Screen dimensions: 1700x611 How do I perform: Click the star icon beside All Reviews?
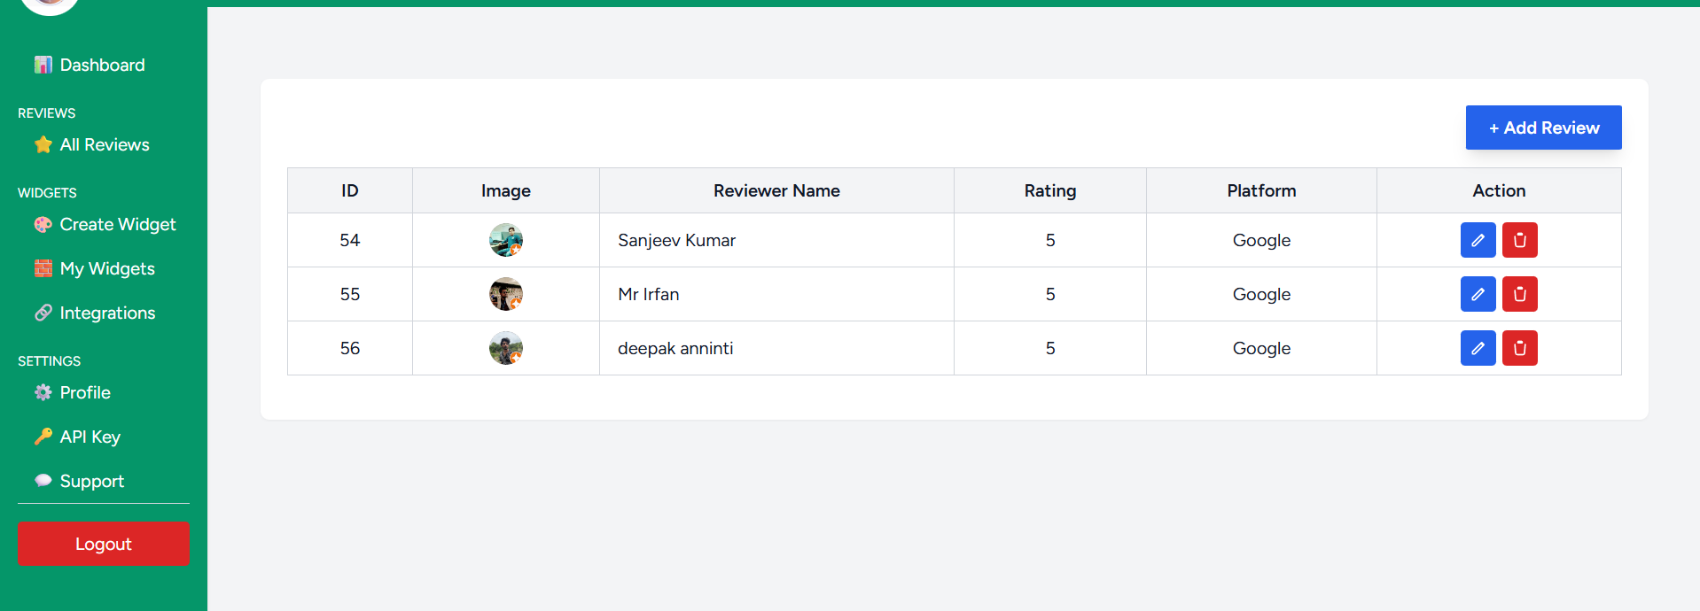click(43, 144)
